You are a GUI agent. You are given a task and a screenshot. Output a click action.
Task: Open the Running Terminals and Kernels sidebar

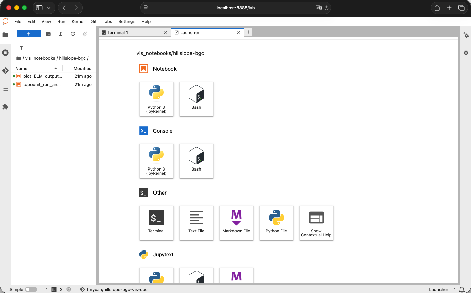pos(5,53)
